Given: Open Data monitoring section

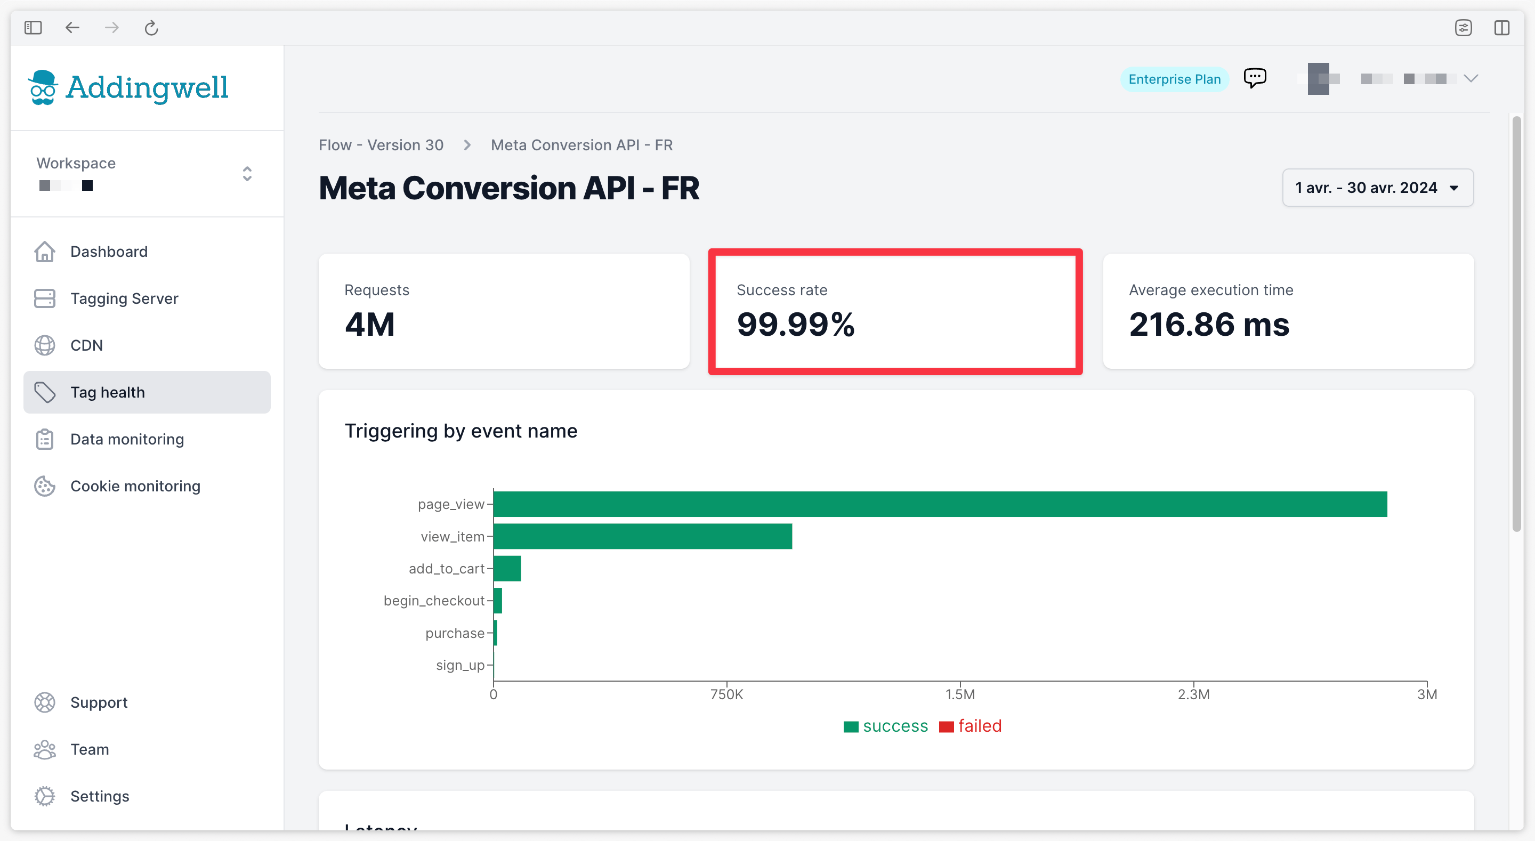Looking at the screenshot, I should click(126, 439).
